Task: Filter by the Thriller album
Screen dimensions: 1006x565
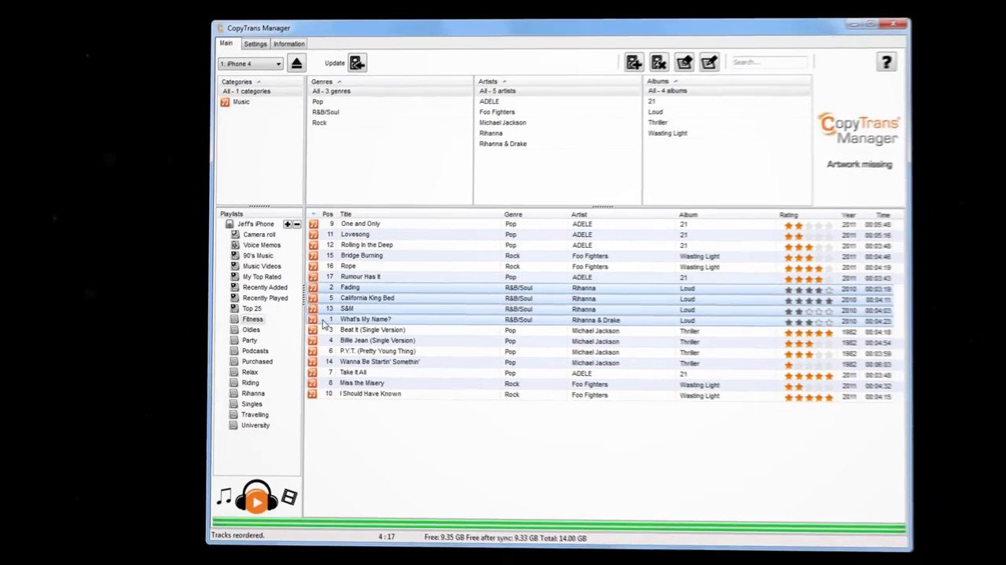Action: [658, 122]
